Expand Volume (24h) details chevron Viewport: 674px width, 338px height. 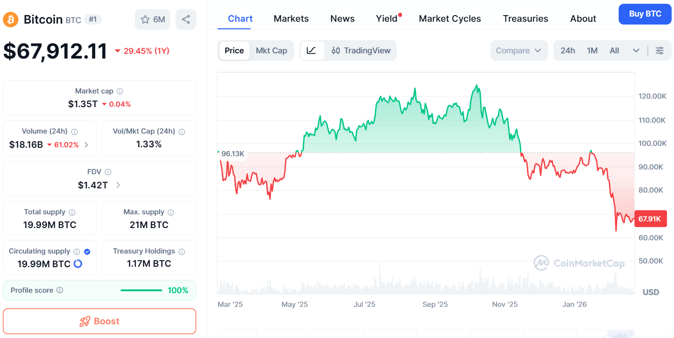pos(86,145)
